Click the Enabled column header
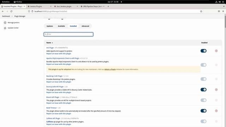Image resolution: width=226 pixels, height=127 pixels. pos(204,43)
